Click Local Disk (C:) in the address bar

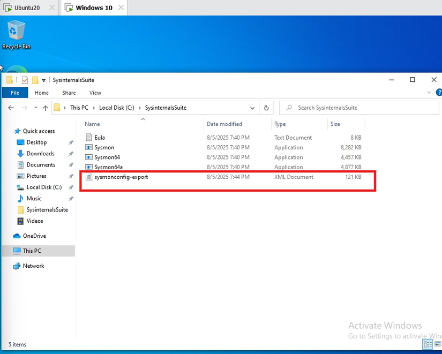(x=117, y=108)
